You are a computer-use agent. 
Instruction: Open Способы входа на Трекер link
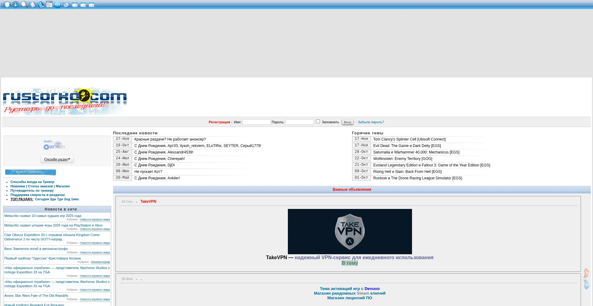pos(32,182)
